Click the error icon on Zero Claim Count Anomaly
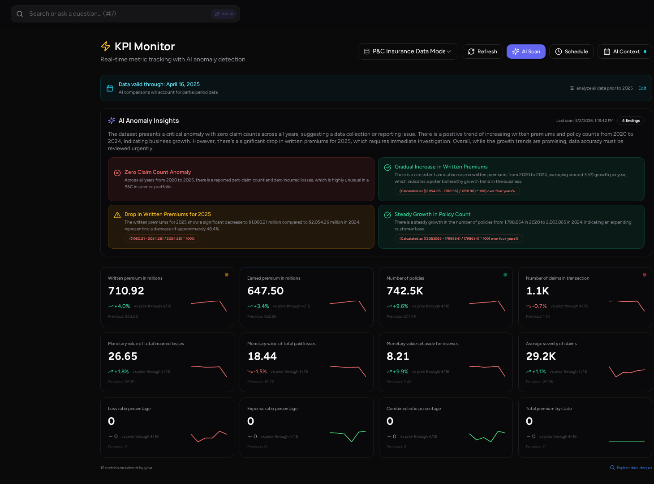The height and width of the screenshot is (484, 654). (117, 173)
